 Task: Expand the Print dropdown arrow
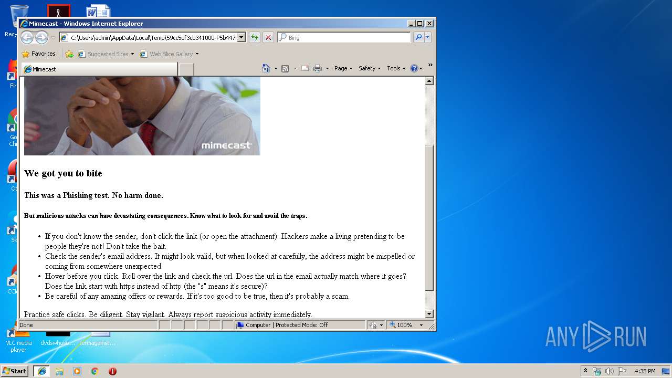coord(327,68)
